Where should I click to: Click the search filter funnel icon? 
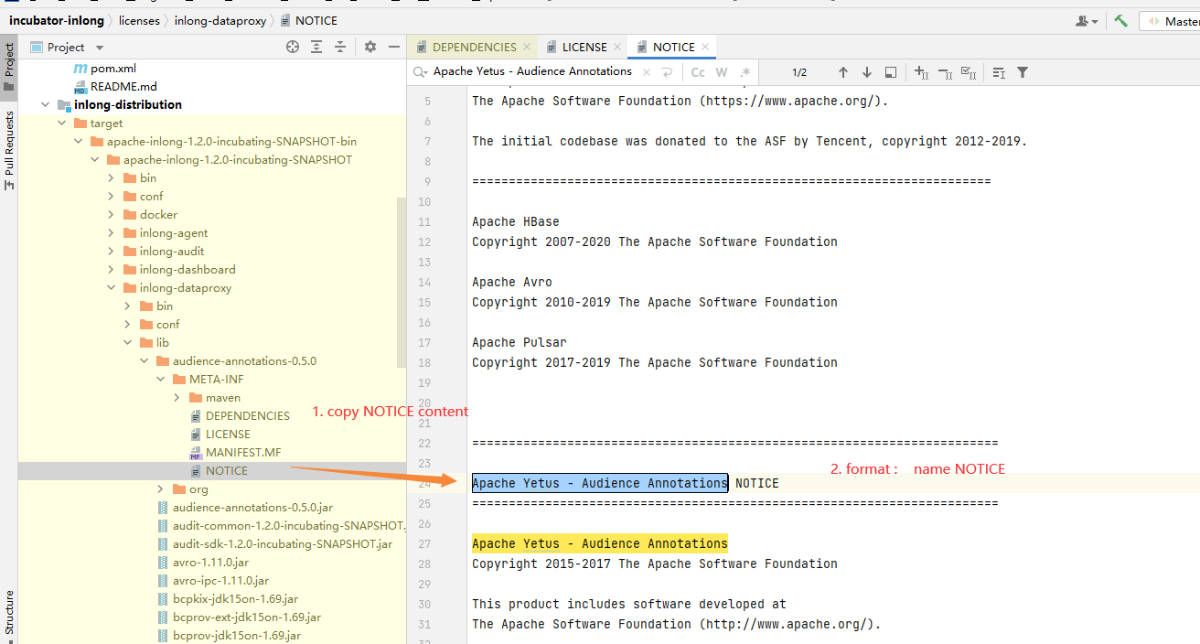(x=1023, y=72)
